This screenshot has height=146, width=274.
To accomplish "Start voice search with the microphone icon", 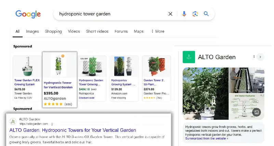I will coord(184,14).
